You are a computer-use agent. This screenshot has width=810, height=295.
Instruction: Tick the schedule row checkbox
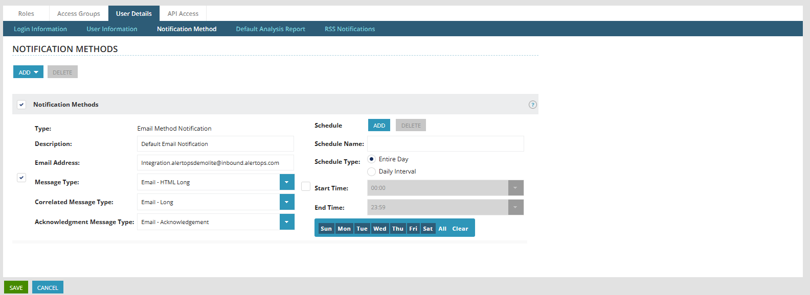click(x=306, y=186)
